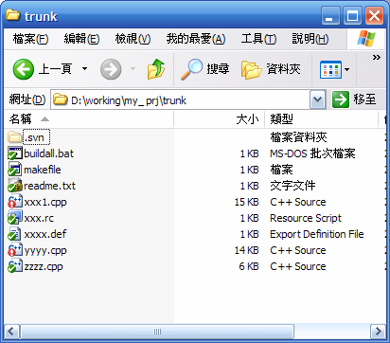Open the Views dropdown arrow
The width and height of the screenshot is (390, 343).
tap(346, 69)
